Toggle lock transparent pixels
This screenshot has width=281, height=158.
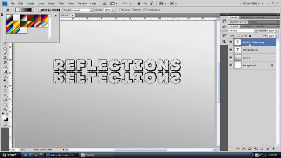[x=238, y=36]
